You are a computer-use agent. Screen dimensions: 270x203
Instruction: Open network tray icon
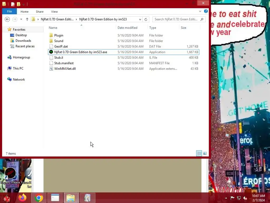click(239, 198)
